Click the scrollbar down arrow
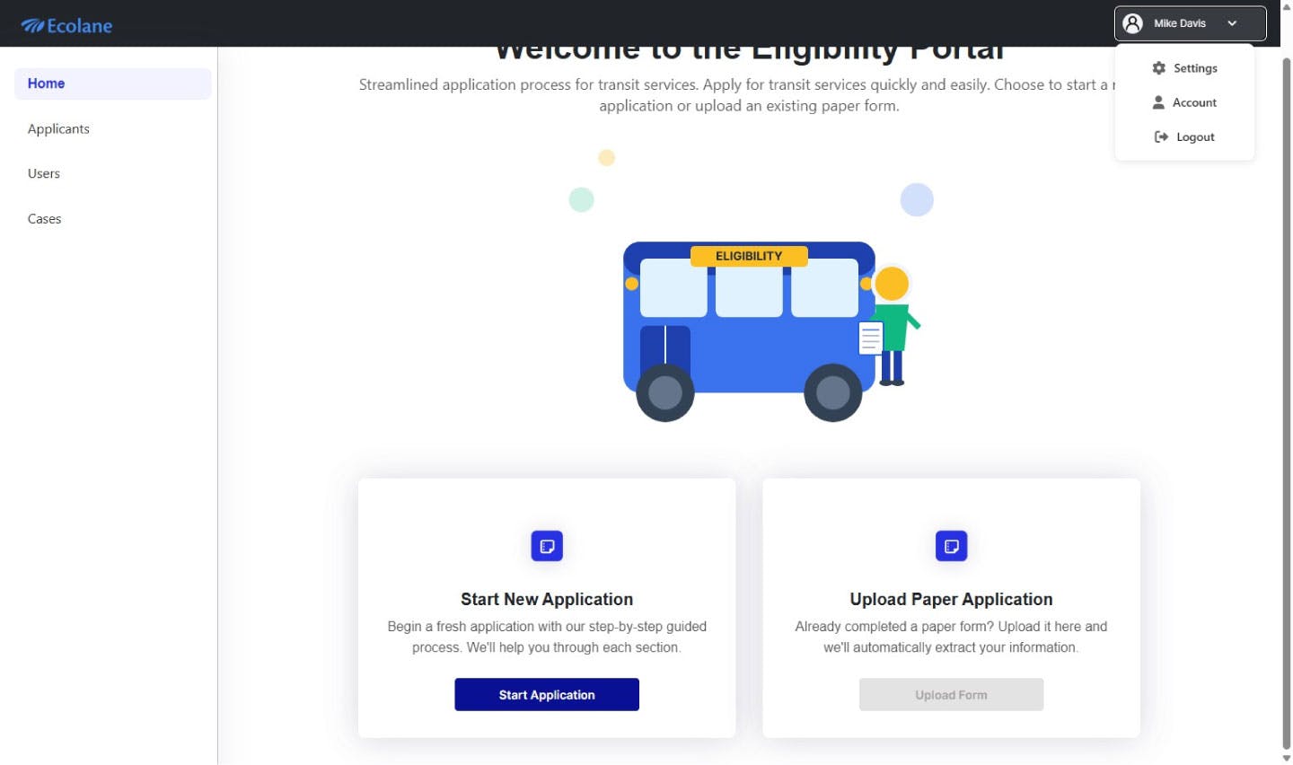The width and height of the screenshot is (1293, 765). click(x=1286, y=757)
